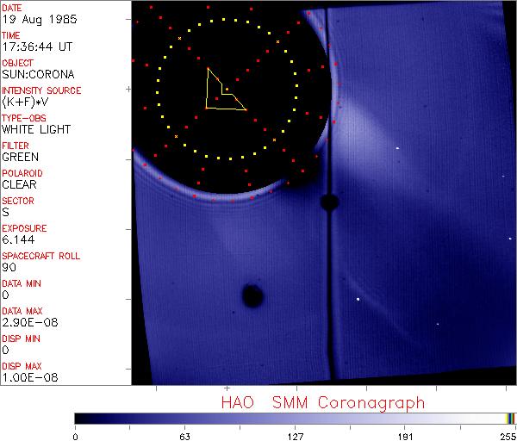Click the yellow triangle marker on the solar disk
Viewport: 517px width, 441px height.
point(221,91)
